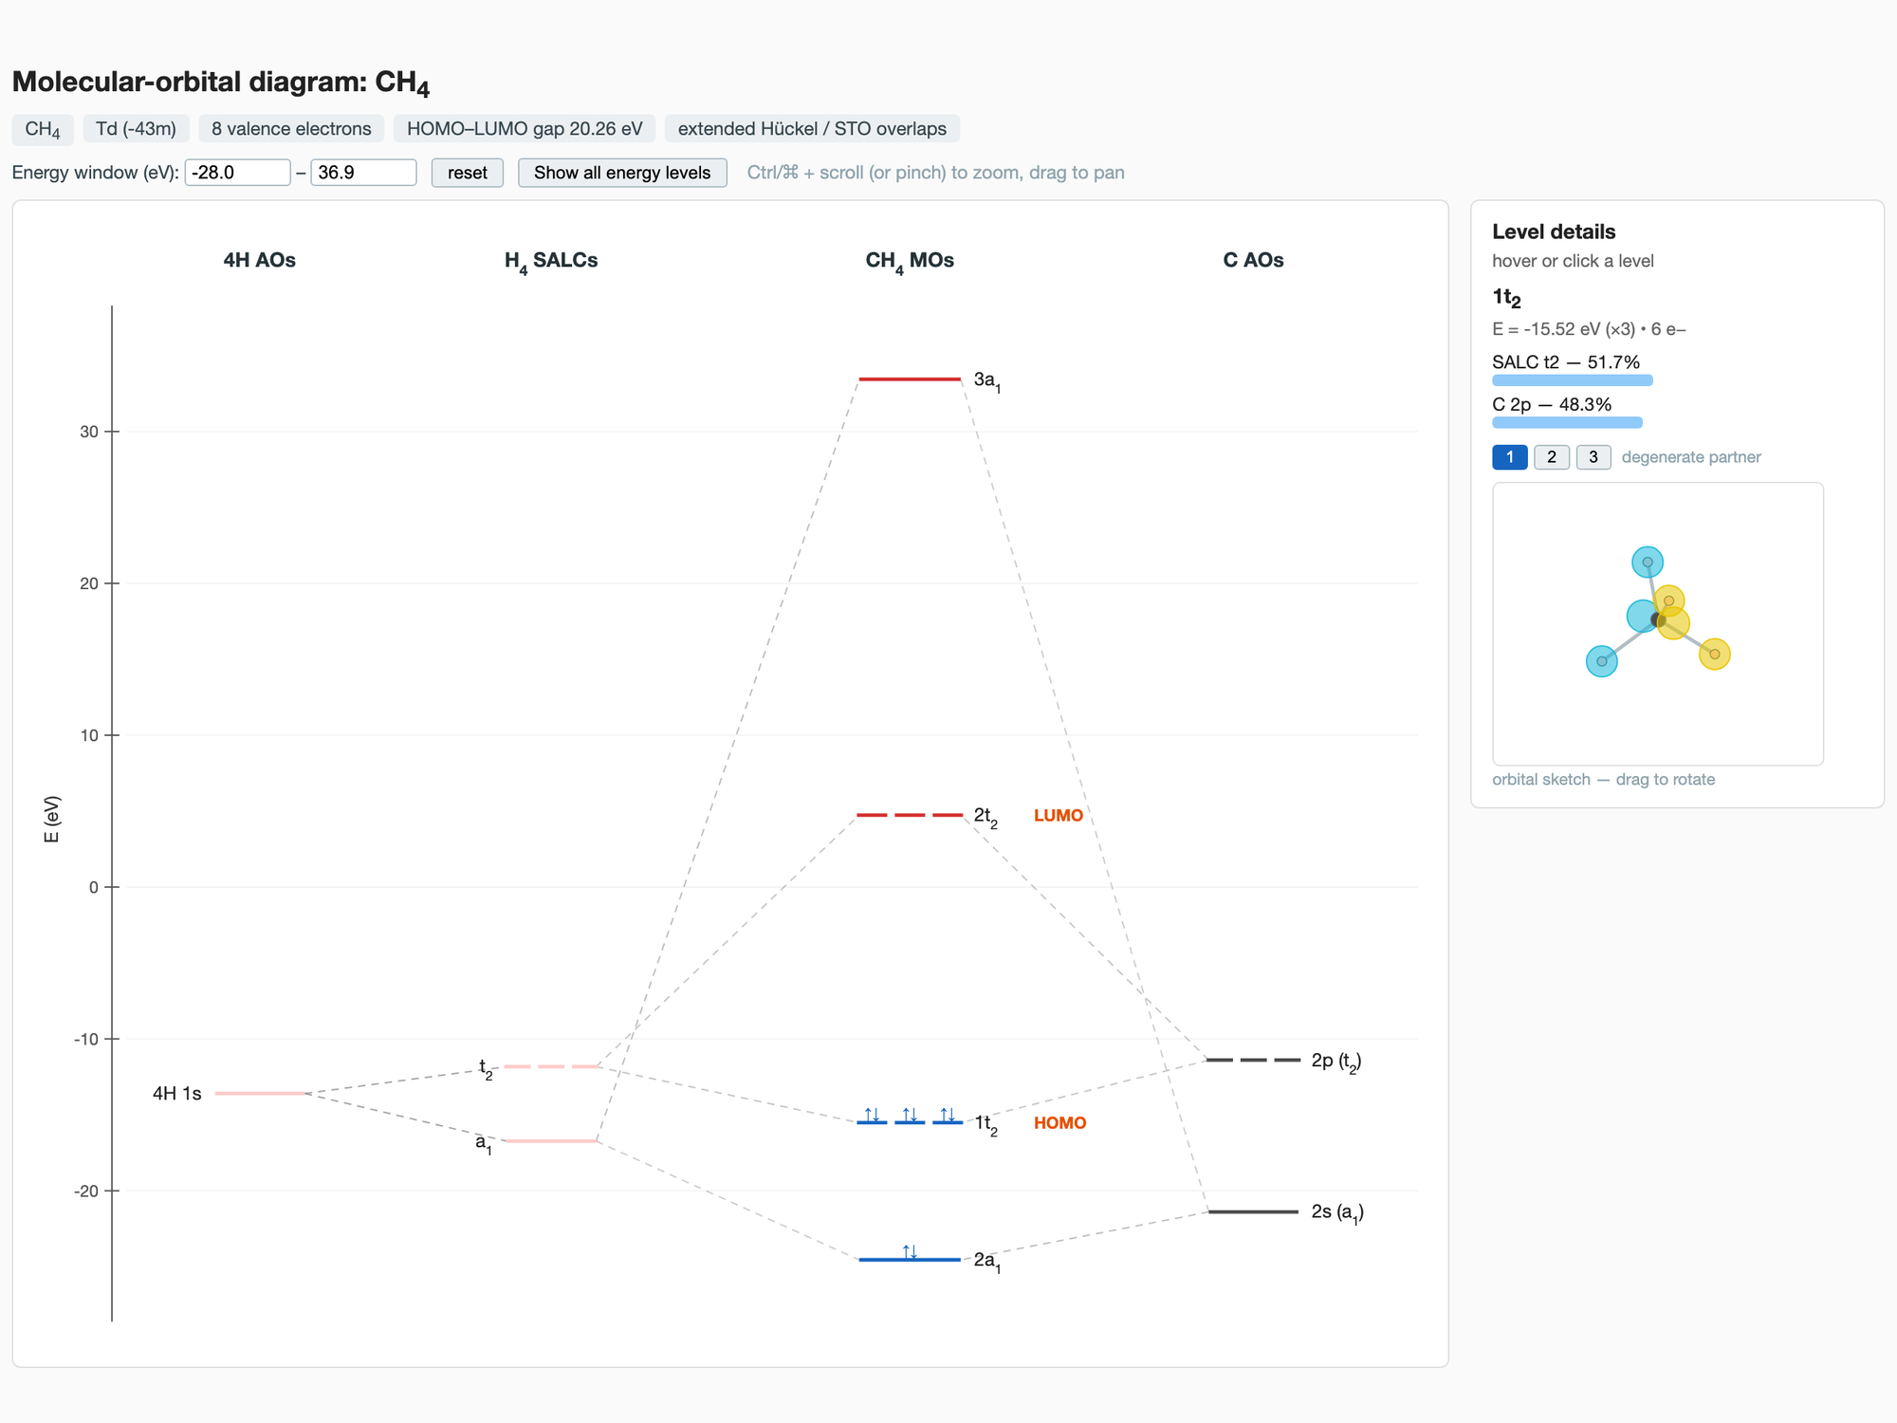Select degenerate partner 2
Image resolution: width=1897 pixels, height=1423 pixels.
point(1552,457)
